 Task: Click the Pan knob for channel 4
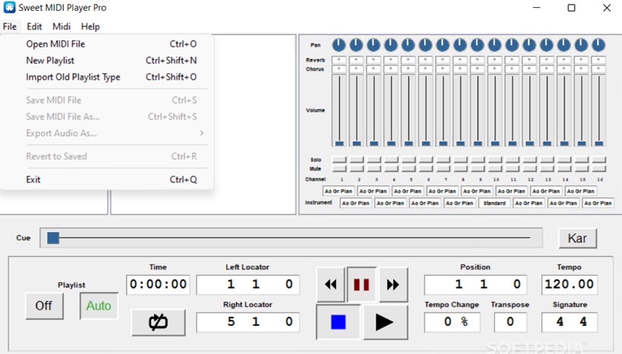tap(391, 45)
